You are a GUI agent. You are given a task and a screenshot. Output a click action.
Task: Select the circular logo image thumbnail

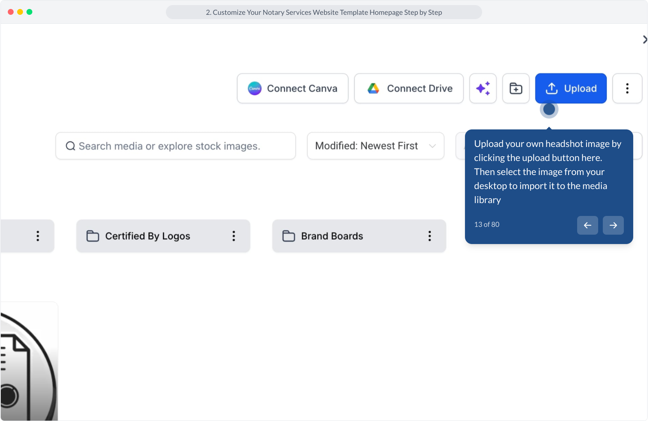tap(29, 361)
